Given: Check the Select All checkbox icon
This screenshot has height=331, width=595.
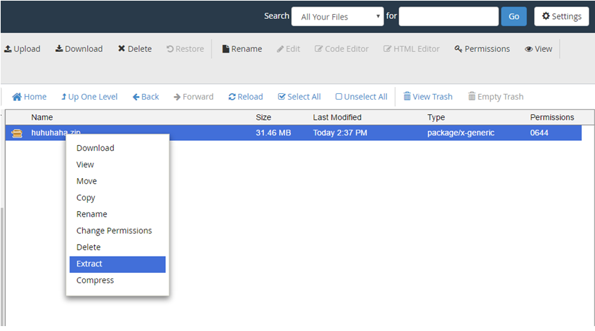Looking at the screenshot, I should [282, 97].
